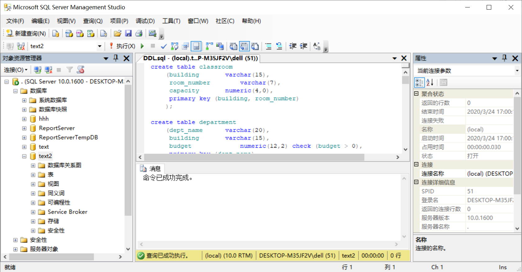Screen dimensions: 522x272
Task: Open the 文件(F) menu
Action: click(15, 21)
